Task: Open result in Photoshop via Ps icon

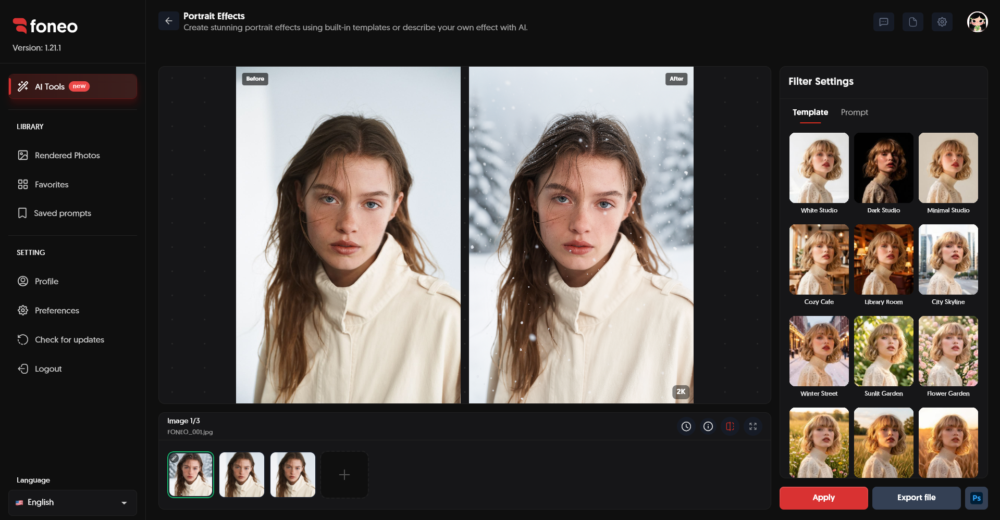Action: pos(976,498)
